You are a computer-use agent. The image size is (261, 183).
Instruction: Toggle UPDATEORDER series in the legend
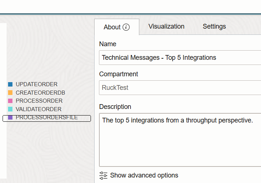point(37,84)
